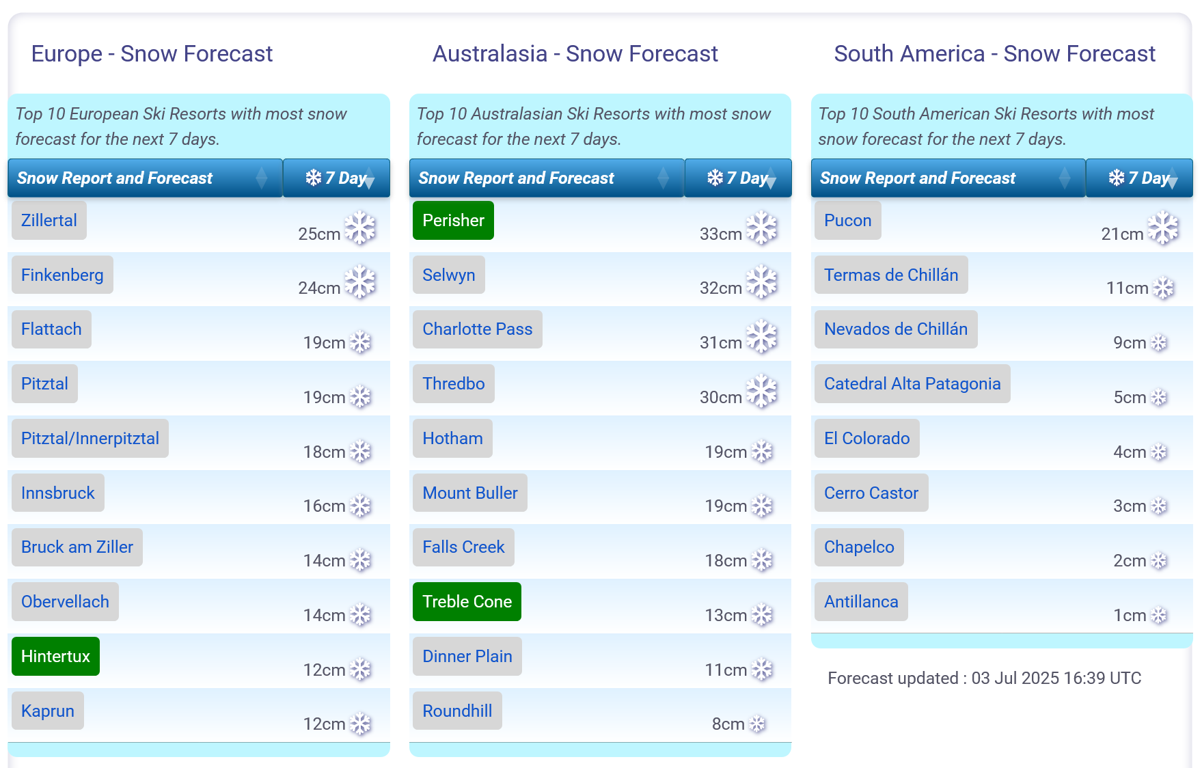Click the snowflake icon next to Finkenberg's 24cm
Image resolution: width=1202 pixels, height=768 pixels.
point(359,282)
